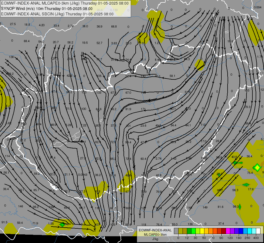Click the 60.4 value on the map
264x243 pixels.
pyautogui.click(x=143, y=159)
